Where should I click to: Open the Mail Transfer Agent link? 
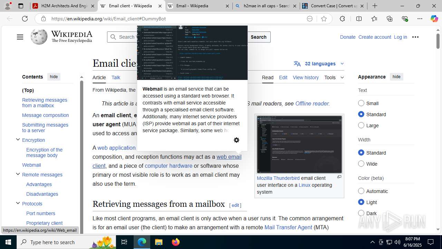(x=288, y=227)
